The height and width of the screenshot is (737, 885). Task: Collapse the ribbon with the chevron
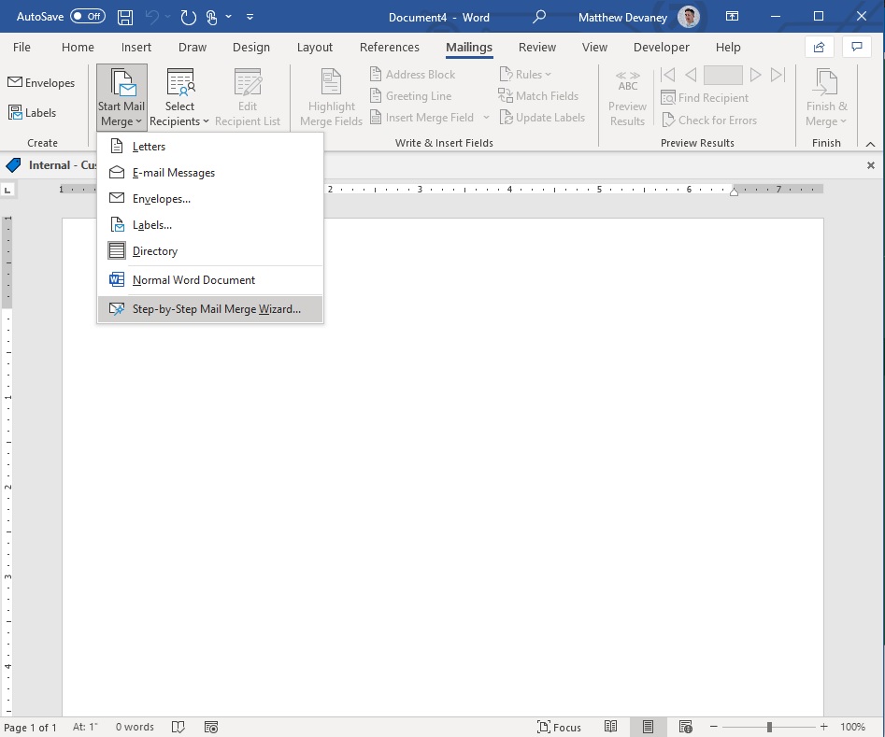click(870, 144)
